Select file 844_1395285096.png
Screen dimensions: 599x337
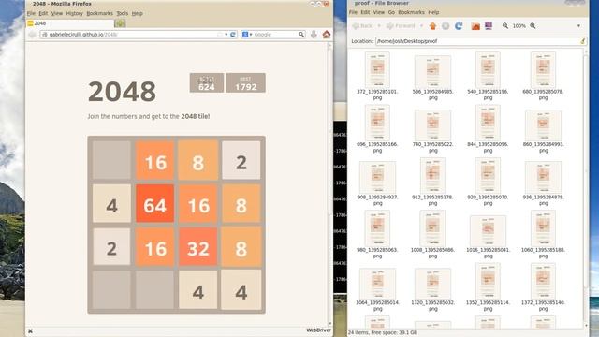click(x=488, y=129)
